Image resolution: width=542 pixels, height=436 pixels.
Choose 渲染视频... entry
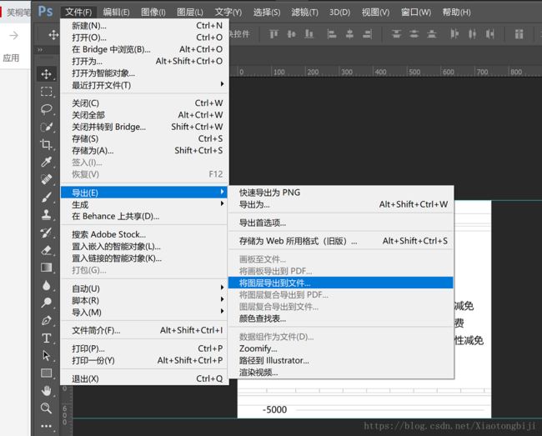(340, 373)
